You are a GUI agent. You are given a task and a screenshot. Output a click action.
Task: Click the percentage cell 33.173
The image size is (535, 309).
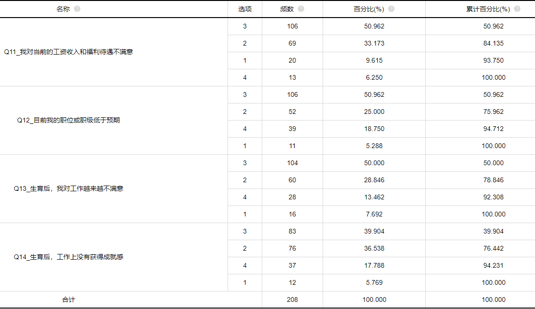point(374,43)
